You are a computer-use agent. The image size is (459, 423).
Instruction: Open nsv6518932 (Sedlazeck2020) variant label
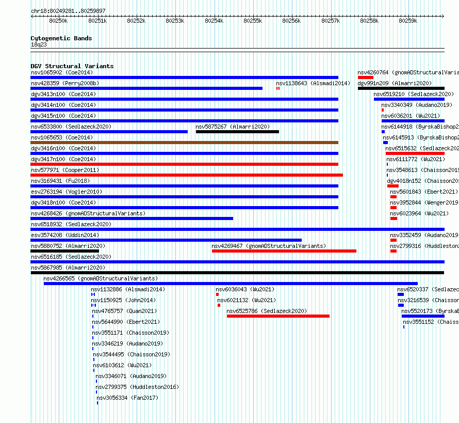[71, 224]
